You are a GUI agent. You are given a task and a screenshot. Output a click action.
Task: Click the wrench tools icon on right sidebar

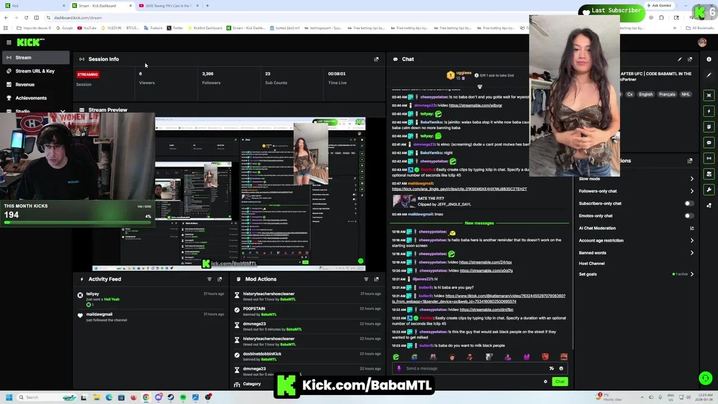click(x=709, y=190)
